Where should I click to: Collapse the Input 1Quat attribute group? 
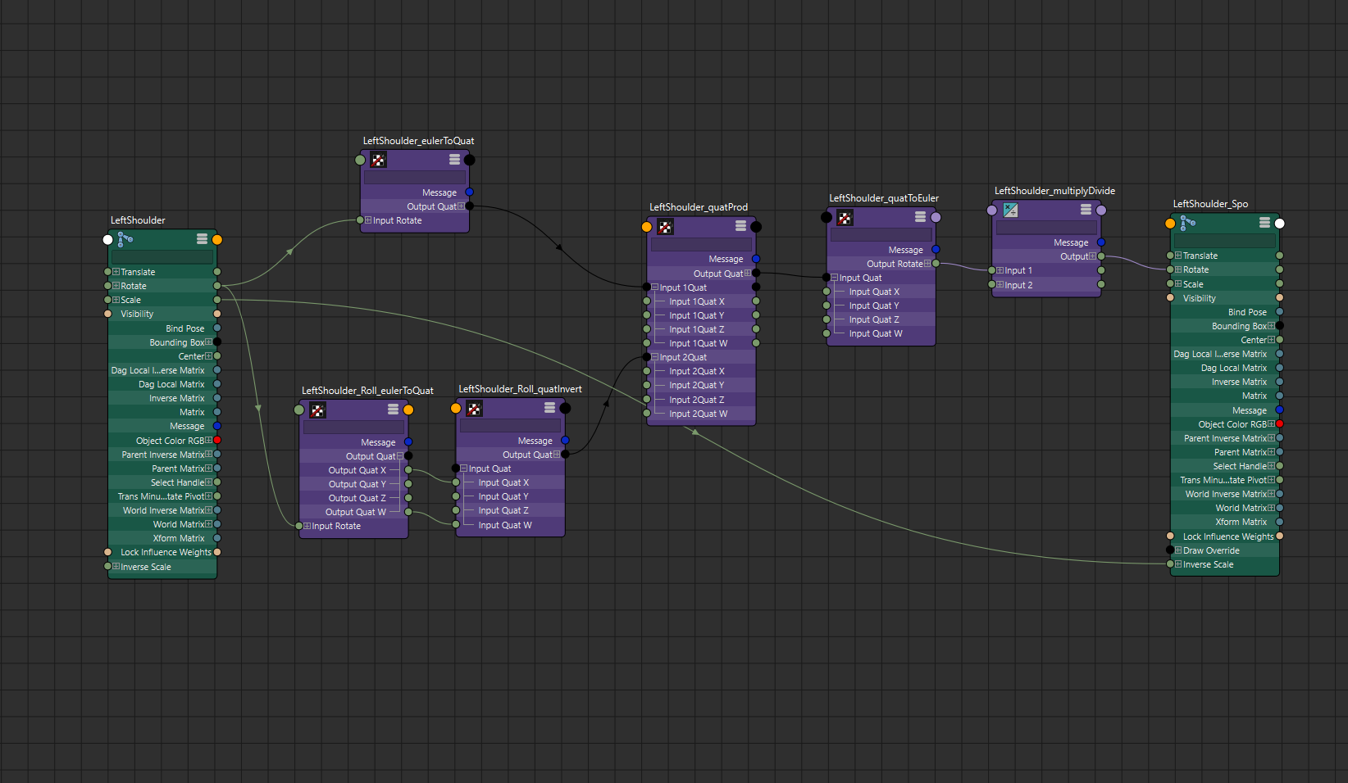654,287
